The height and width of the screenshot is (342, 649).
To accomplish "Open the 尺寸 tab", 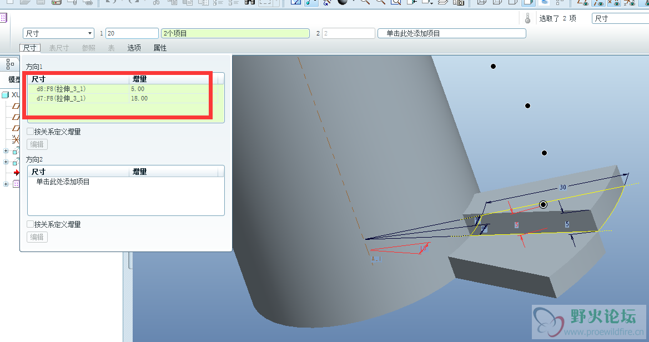I will pyautogui.click(x=30, y=48).
